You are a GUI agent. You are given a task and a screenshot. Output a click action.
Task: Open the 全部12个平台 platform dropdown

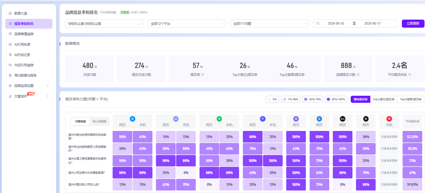(x=187, y=24)
